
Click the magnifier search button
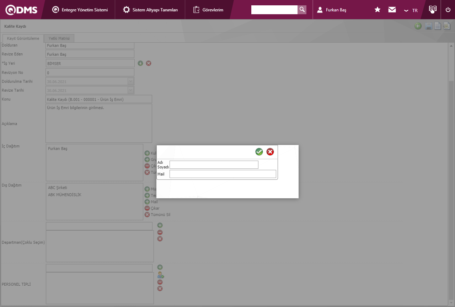(302, 10)
